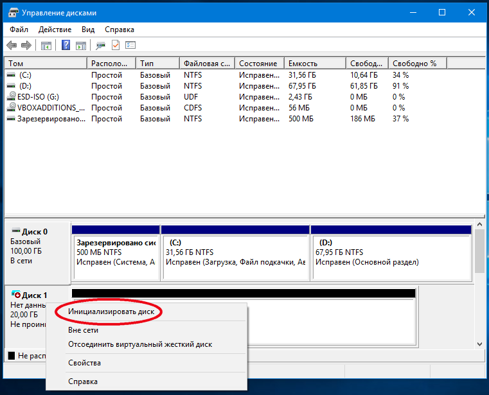Click the UDF file system cell
This screenshot has height=395, width=489.
[191, 97]
